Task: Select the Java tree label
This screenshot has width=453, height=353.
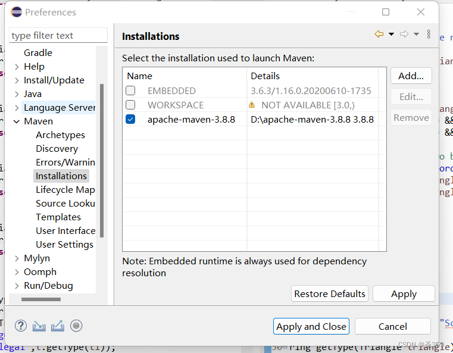Action: coord(33,94)
